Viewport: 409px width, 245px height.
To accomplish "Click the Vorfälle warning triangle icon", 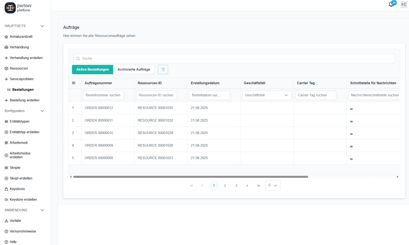I will coord(6,221).
